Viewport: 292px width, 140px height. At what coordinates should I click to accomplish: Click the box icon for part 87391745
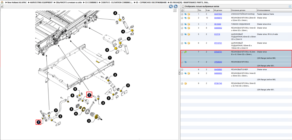tap(185, 83)
